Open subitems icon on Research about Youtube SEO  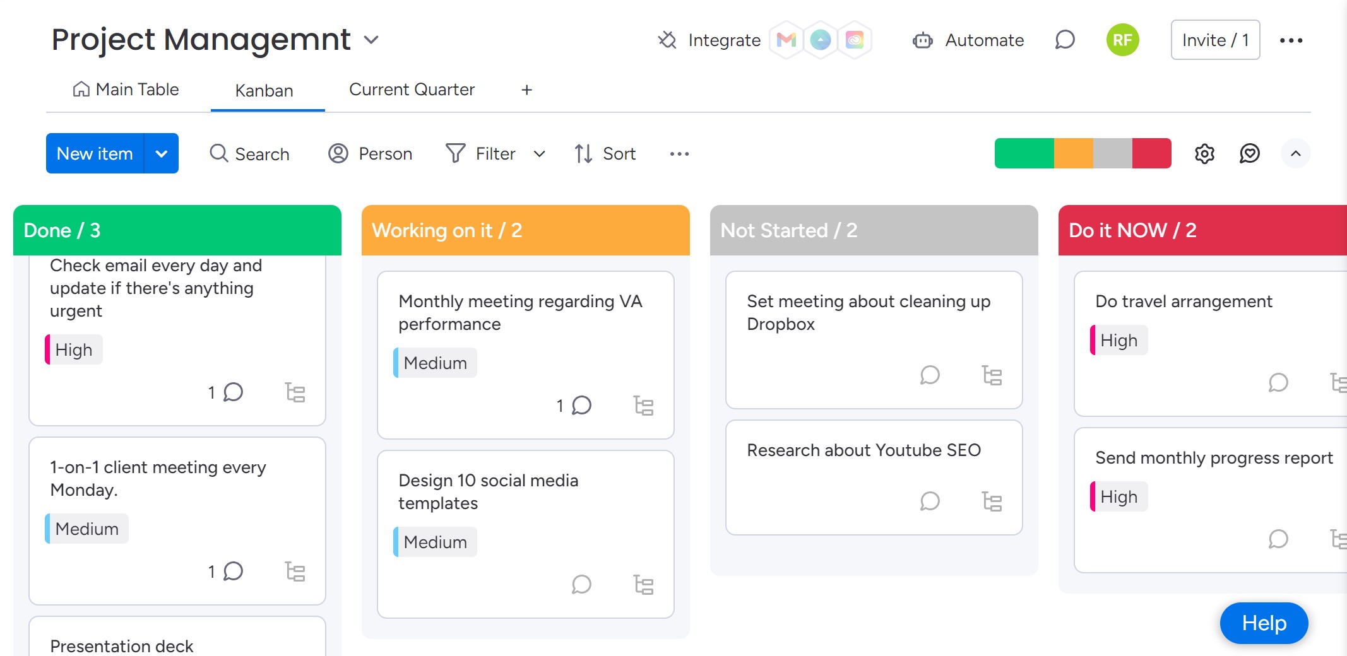992,502
